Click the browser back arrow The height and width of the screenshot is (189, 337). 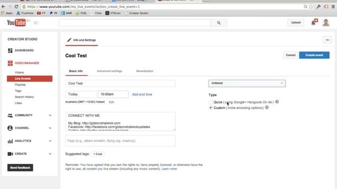click(3, 7)
